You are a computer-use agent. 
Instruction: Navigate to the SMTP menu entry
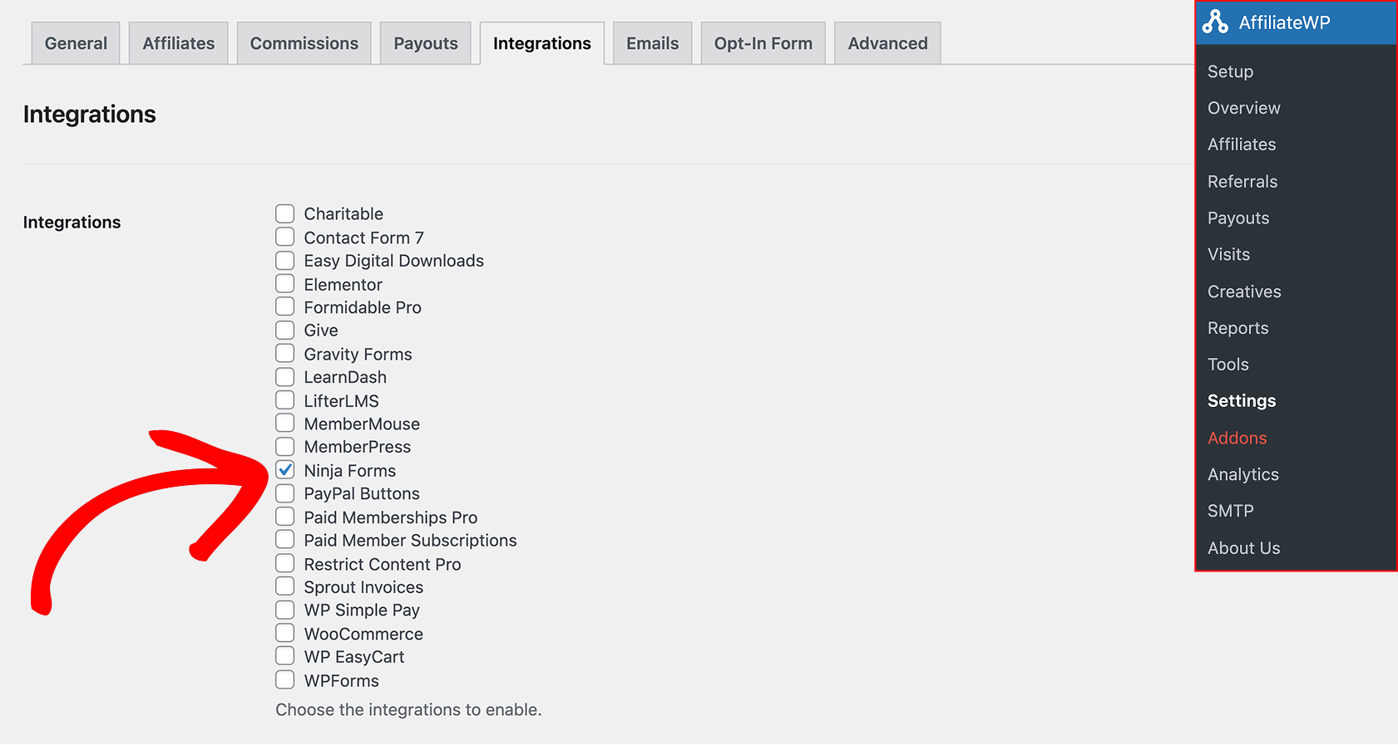click(x=1230, y=511)
